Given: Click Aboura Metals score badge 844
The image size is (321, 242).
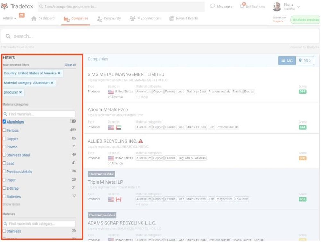Looking at the screenshot, I should (302, 127).
